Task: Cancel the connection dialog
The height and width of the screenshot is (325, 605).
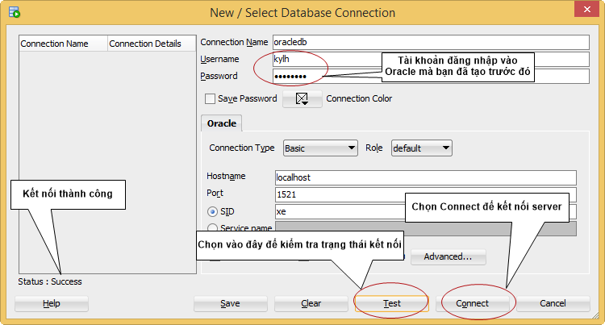Action: pyautogui.click(x=553, y=303)
